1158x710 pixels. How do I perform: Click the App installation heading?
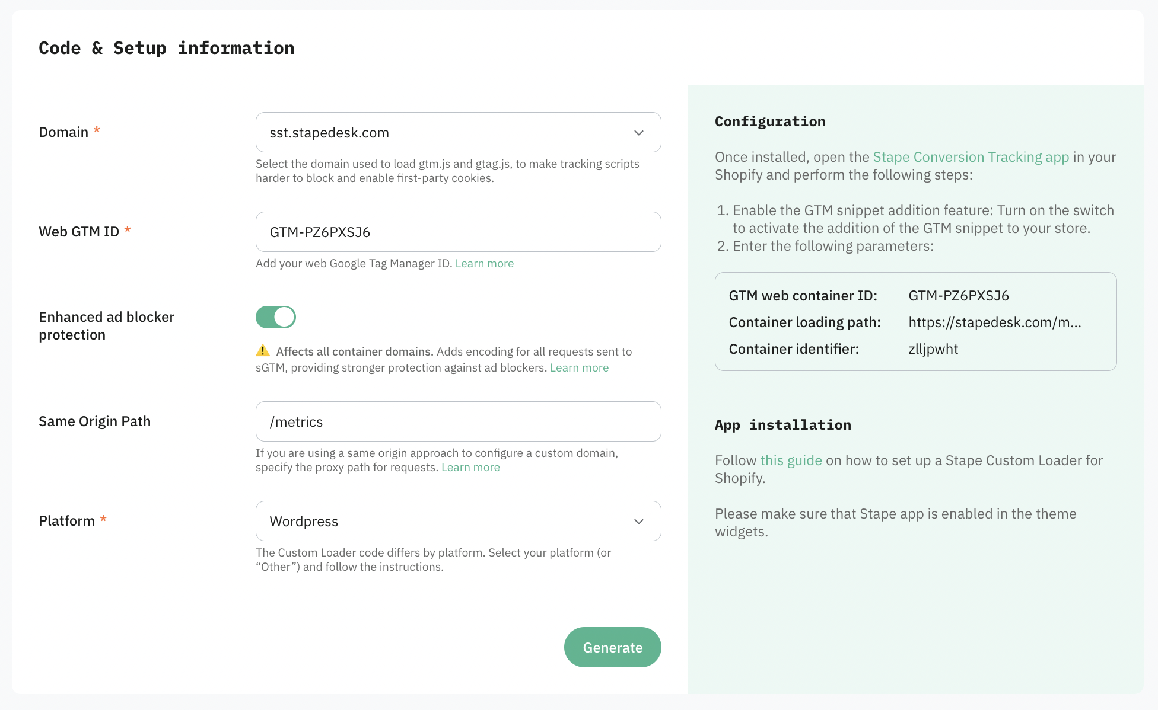[x=782, y=425]
